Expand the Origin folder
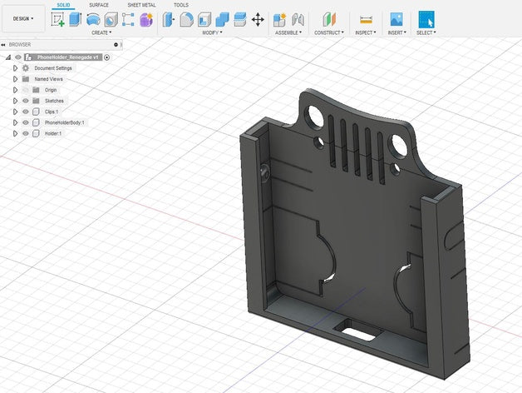Viewport: 522px width, 393px height. pos(15,90)
